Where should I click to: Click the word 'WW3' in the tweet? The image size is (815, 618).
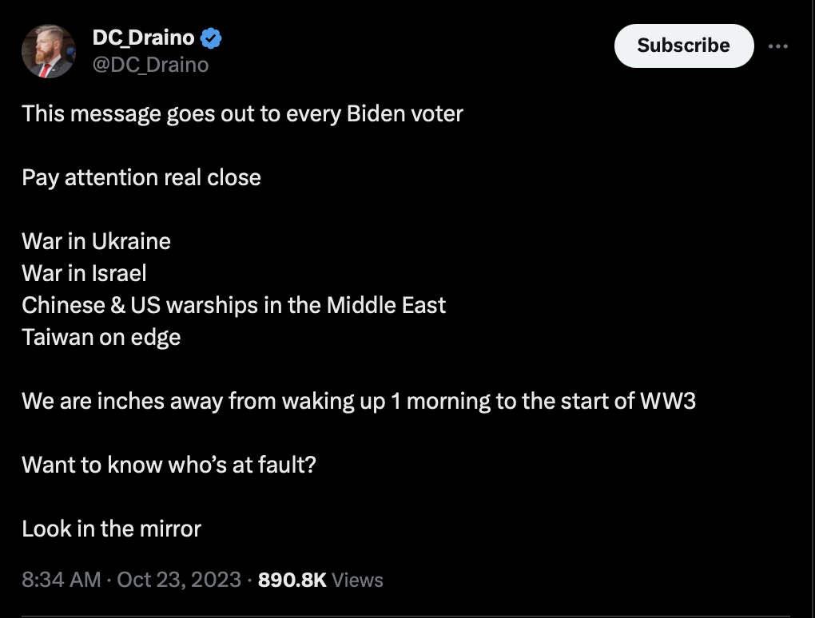(667, 401)
